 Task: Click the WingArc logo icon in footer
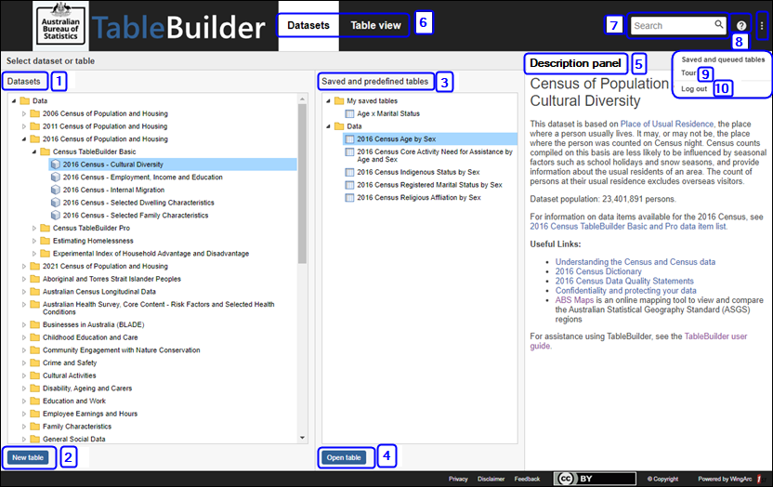(759, 479)
